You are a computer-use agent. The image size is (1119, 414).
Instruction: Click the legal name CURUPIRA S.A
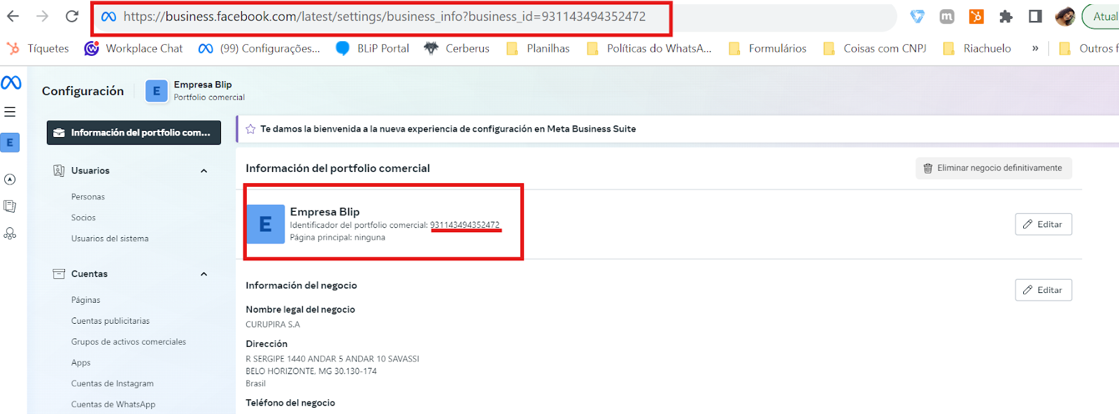point(273,324)
